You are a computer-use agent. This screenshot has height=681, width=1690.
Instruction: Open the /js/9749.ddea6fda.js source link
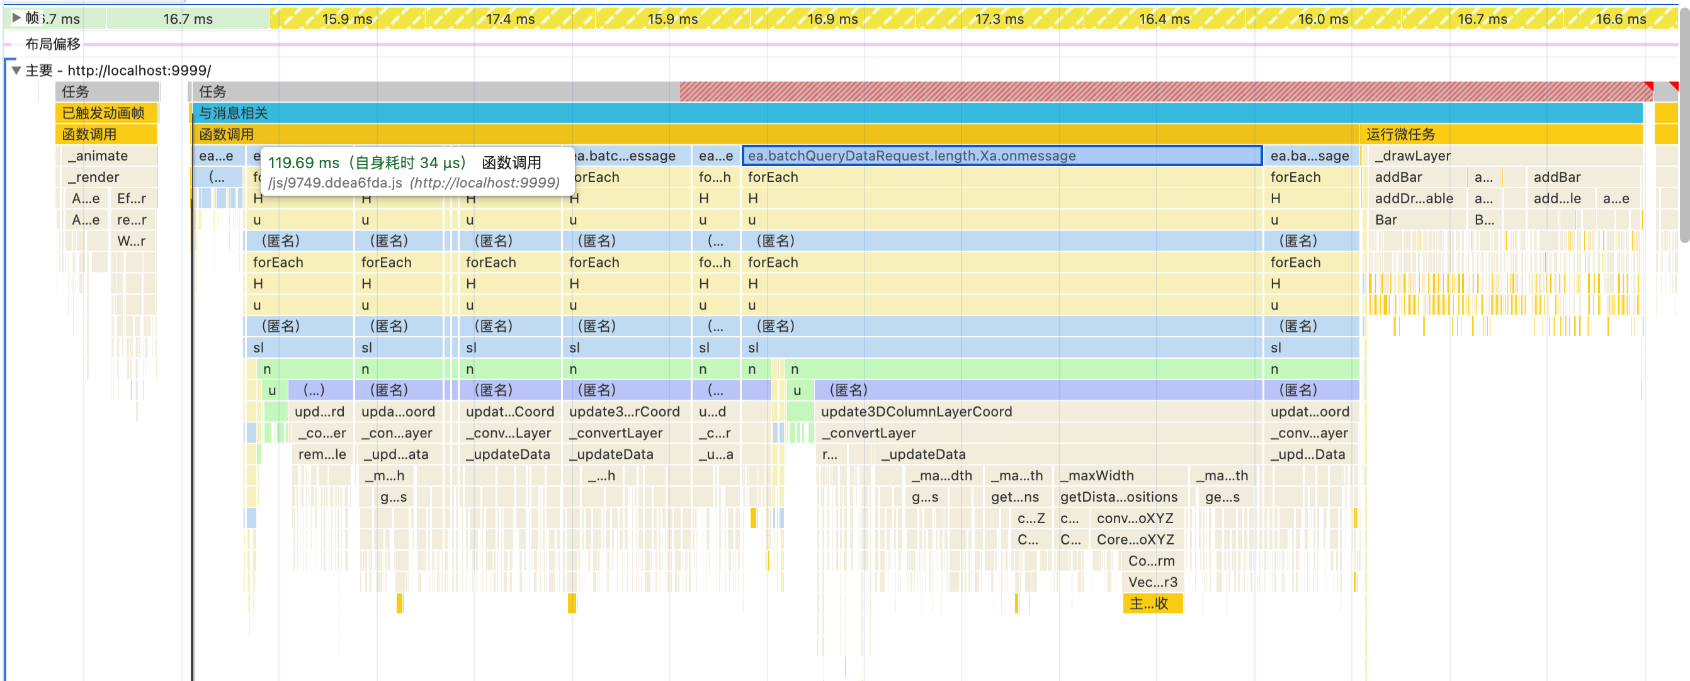pos(334,183)
